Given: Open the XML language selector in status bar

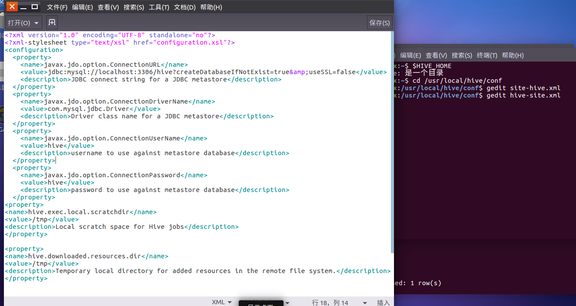Looking at the screenshot, I should tap(221, 302).
